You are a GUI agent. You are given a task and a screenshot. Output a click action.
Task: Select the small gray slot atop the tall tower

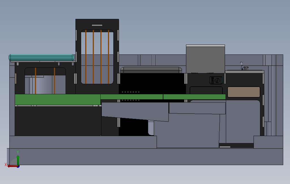97,25
